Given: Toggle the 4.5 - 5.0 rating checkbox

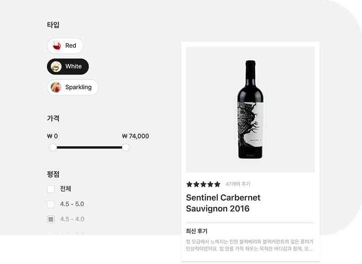Looking at the screenshot, I should tap(51, 204).
